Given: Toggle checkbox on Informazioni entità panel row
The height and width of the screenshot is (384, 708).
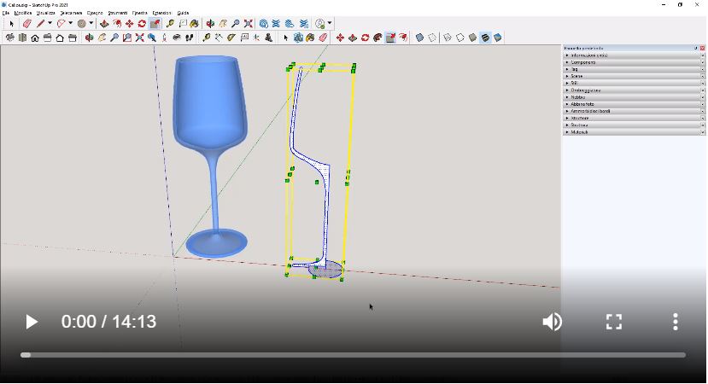Looking at the screenshot, I should pyautogui.click(x=703, y=55).
